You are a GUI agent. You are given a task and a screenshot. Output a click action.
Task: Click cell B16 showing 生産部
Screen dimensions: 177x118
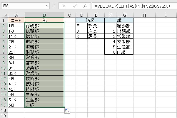[44, 100]
